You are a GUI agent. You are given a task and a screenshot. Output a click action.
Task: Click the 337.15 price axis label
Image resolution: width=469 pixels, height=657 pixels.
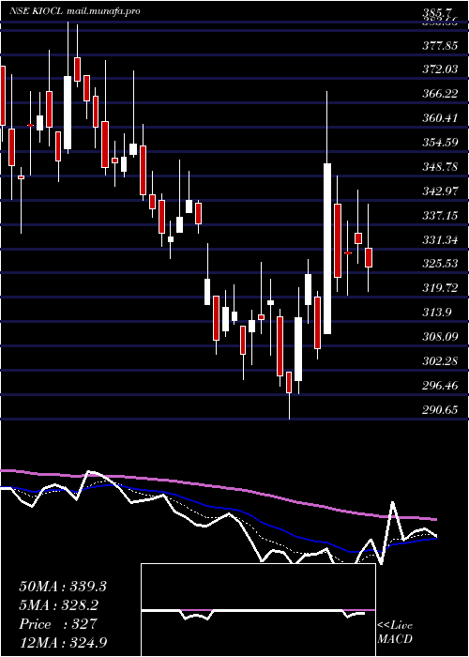[440, 216]
